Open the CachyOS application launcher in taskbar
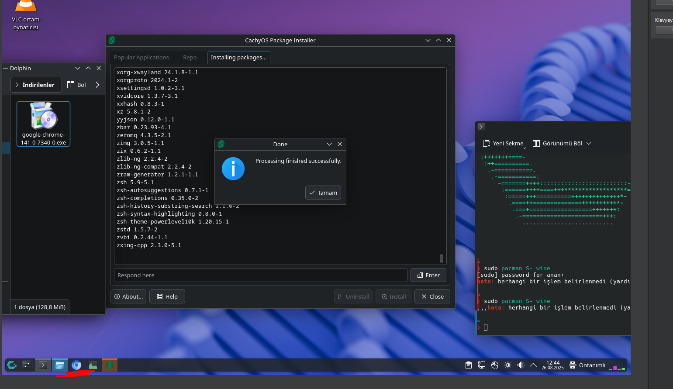Viewport: 673px width, 389px height. (x=12, y=365)
